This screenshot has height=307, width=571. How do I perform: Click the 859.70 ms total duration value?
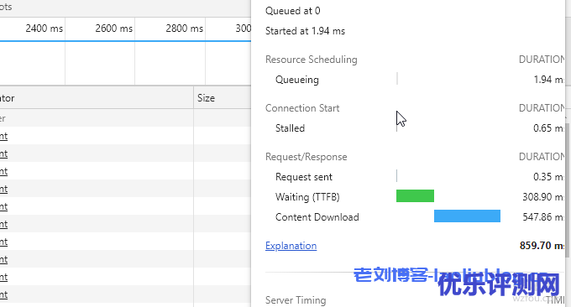coord(542,246)
